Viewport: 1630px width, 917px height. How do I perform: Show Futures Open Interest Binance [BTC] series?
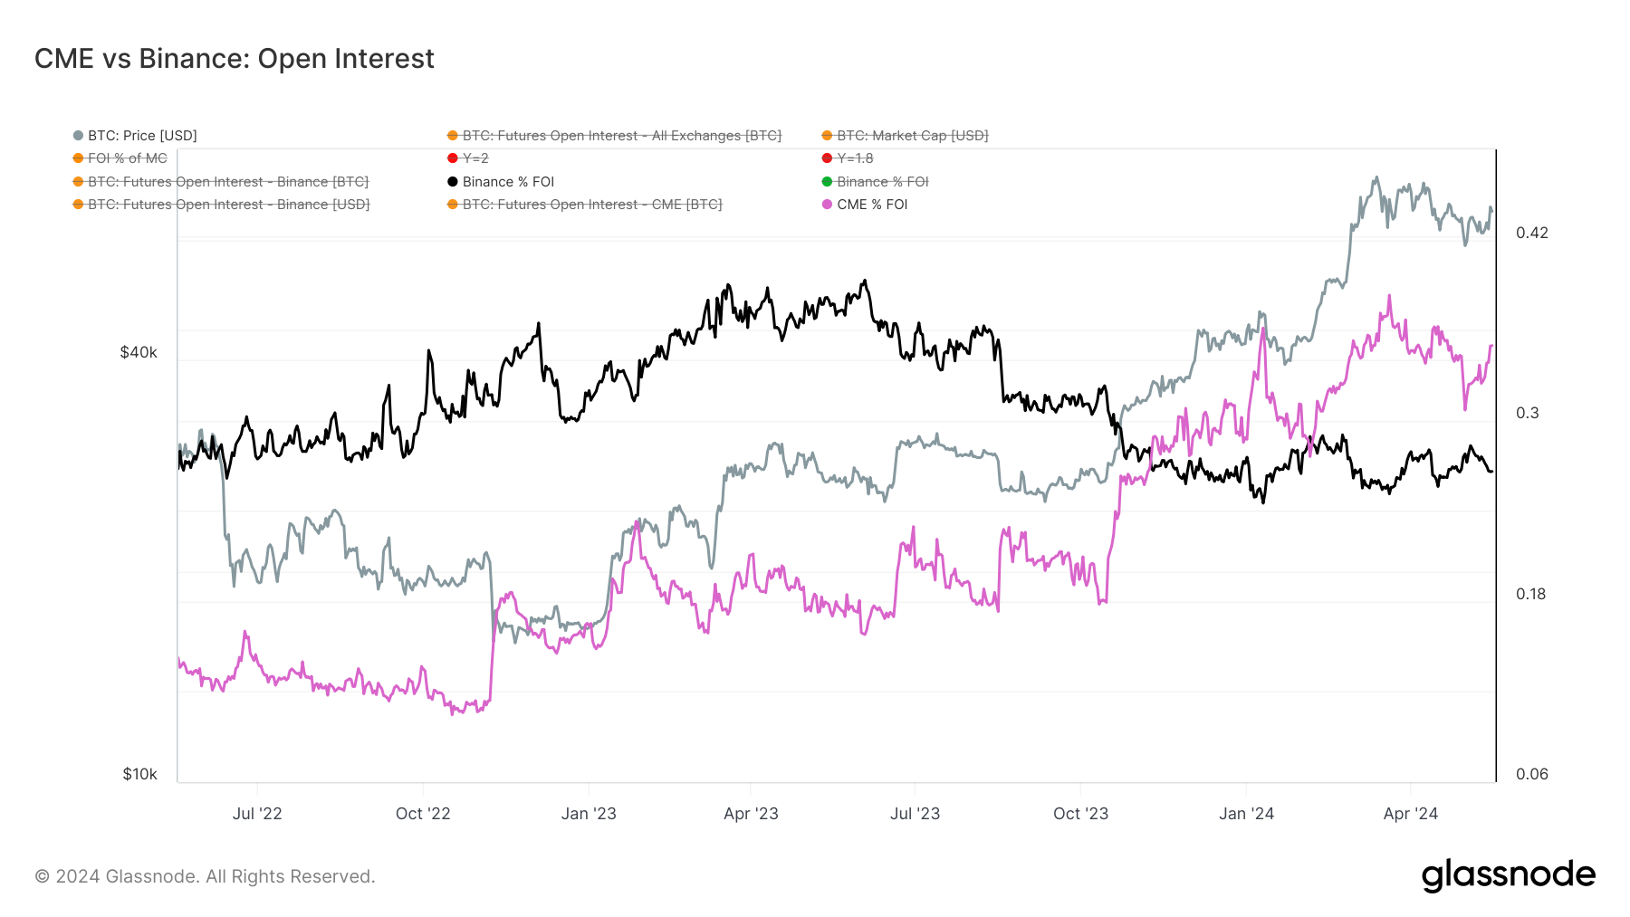[228, 182]
